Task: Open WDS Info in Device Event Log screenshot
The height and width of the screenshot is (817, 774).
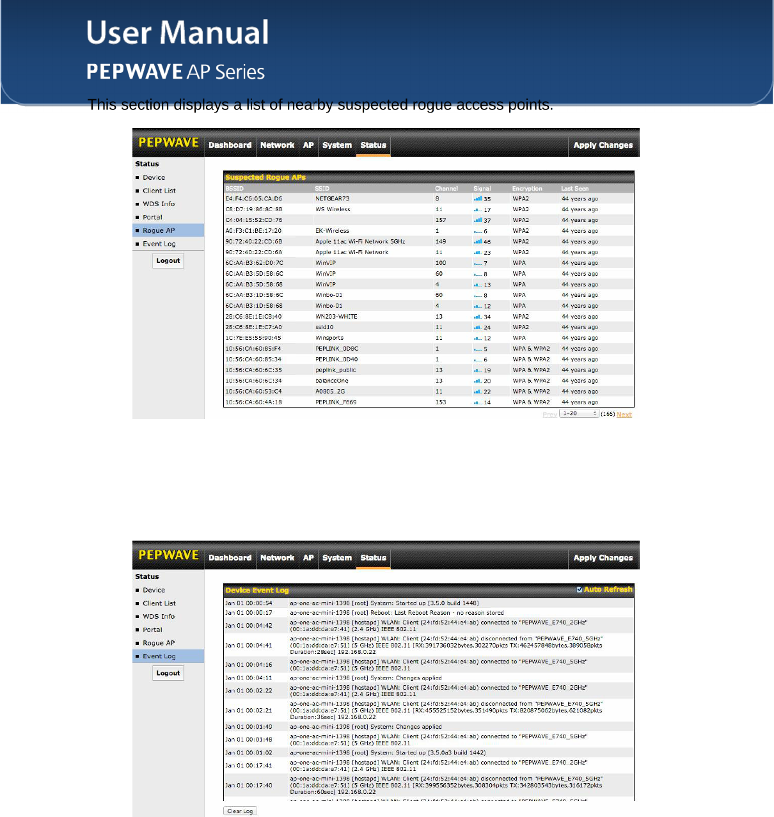Action: [x=159, y=616]
